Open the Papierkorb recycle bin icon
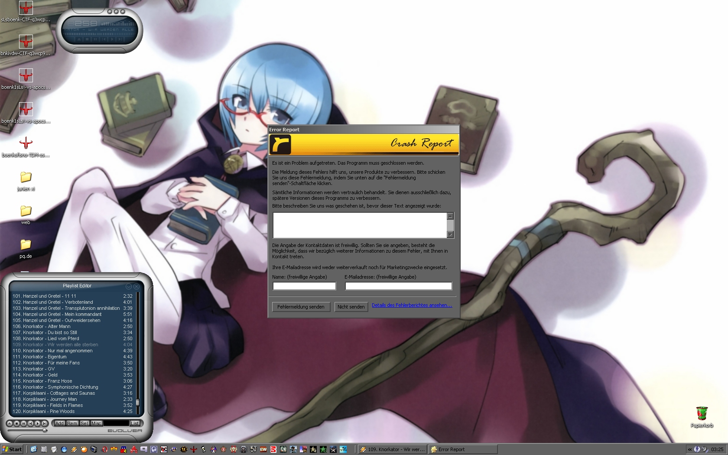728x455 pixels. [702, 413]
